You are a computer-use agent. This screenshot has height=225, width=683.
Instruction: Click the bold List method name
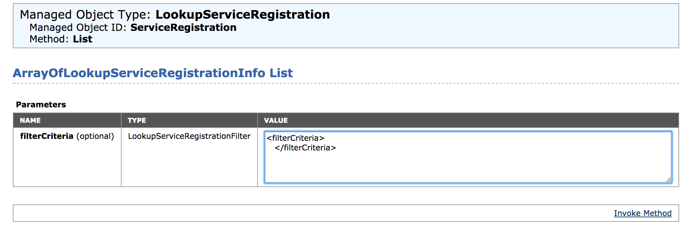tap(83, 39)
